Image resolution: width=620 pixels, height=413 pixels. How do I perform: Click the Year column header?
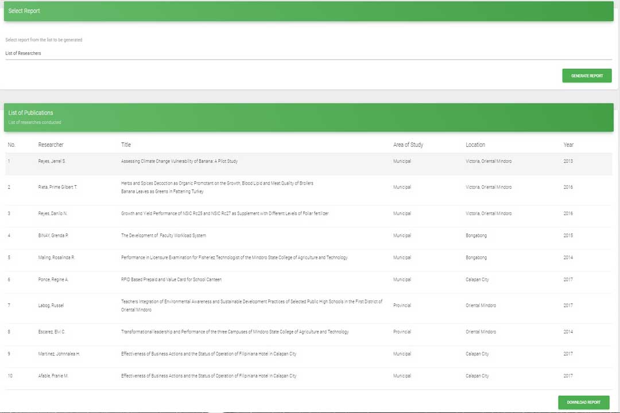tap(568, 145)
